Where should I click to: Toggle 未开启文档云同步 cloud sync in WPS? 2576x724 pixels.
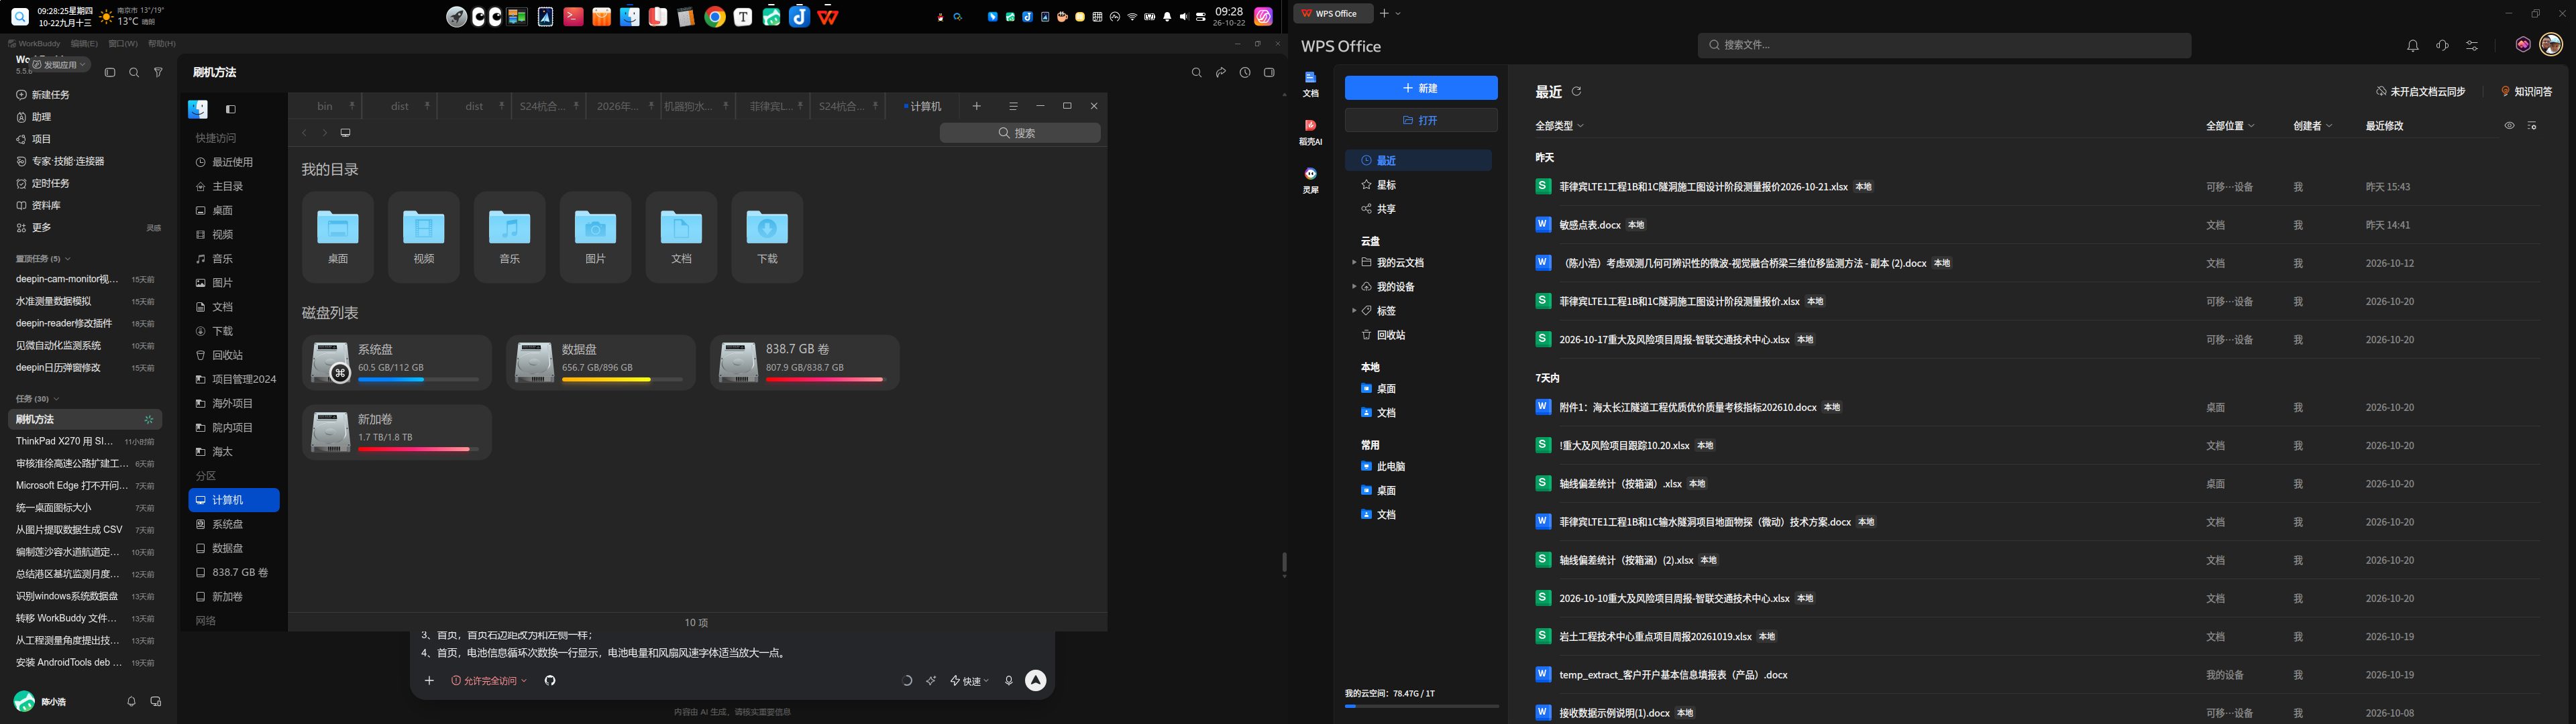2421,91
